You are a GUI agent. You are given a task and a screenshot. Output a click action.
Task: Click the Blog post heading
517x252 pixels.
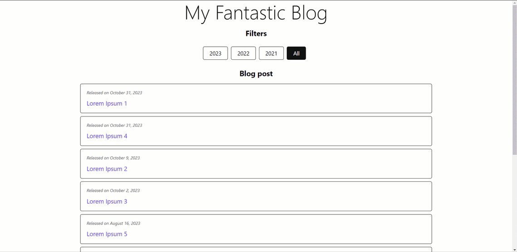point(256,74)
